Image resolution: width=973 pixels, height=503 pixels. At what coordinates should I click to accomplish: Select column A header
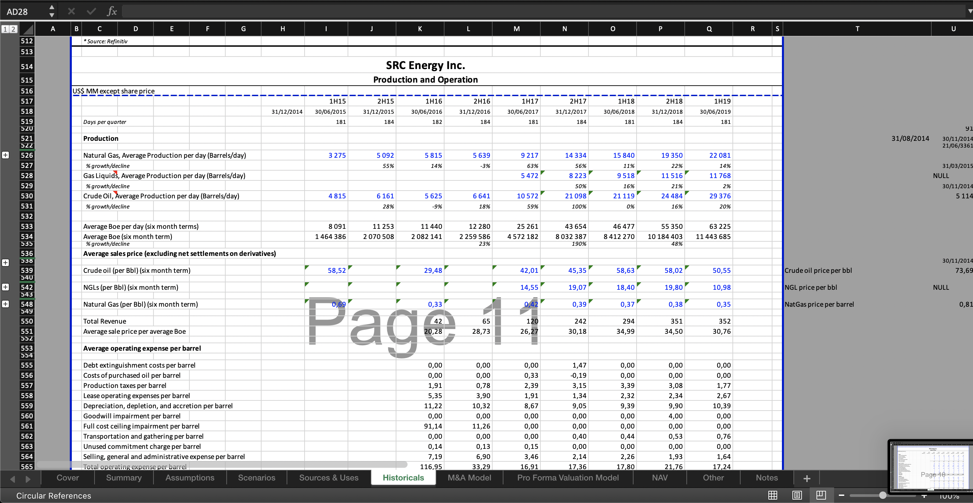(53, 29)
